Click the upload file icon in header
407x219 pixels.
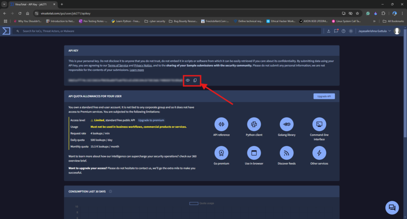tap(329, 31)
